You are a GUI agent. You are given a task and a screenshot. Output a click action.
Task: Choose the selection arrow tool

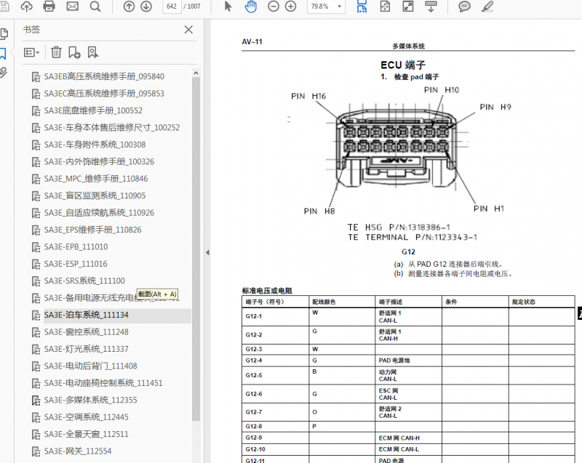click(228, 6)
